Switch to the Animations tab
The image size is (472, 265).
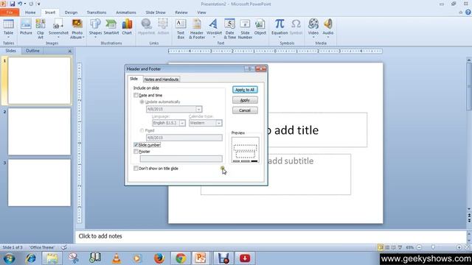(126, 13)
